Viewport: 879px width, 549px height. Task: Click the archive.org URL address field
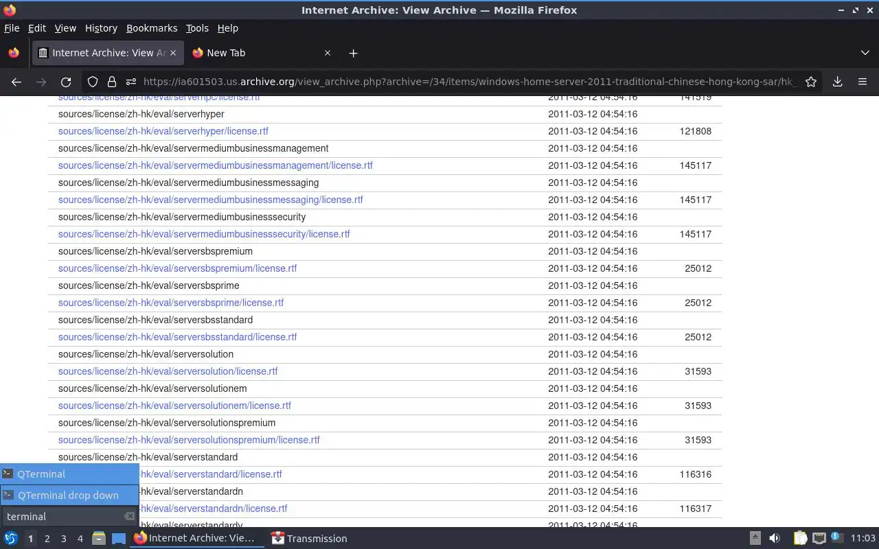click(470, 82)
